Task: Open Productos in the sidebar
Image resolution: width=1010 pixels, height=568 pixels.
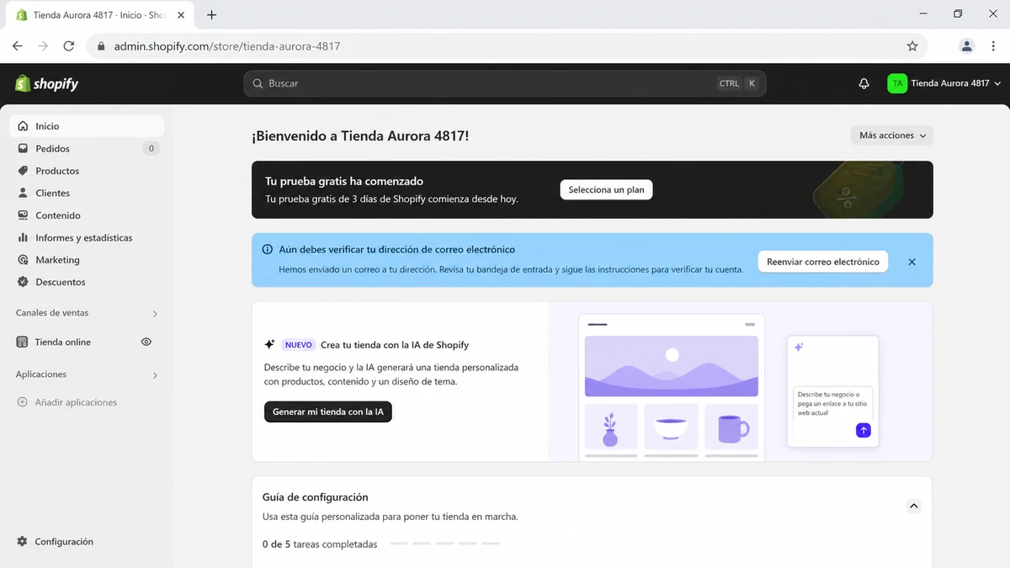Action: click(x=87, y=171)
